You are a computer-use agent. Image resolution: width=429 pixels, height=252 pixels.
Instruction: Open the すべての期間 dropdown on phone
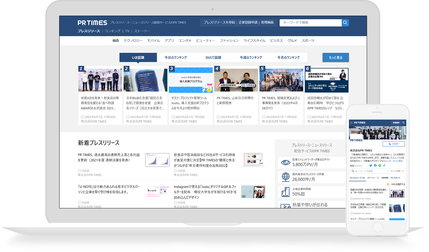pos(397,171)
